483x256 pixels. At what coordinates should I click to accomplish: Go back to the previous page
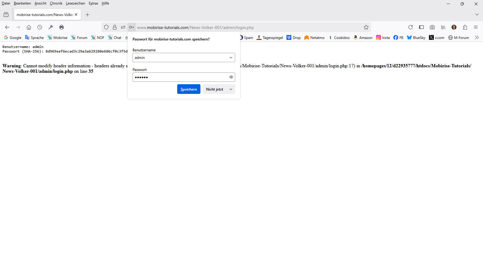7,27
